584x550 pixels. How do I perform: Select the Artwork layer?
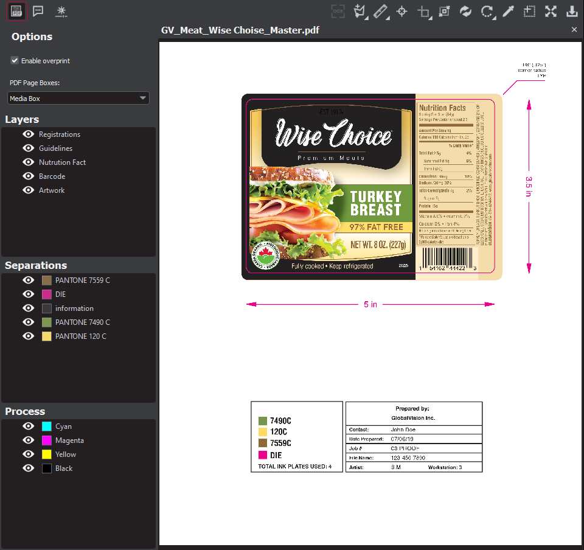point(52,190)
